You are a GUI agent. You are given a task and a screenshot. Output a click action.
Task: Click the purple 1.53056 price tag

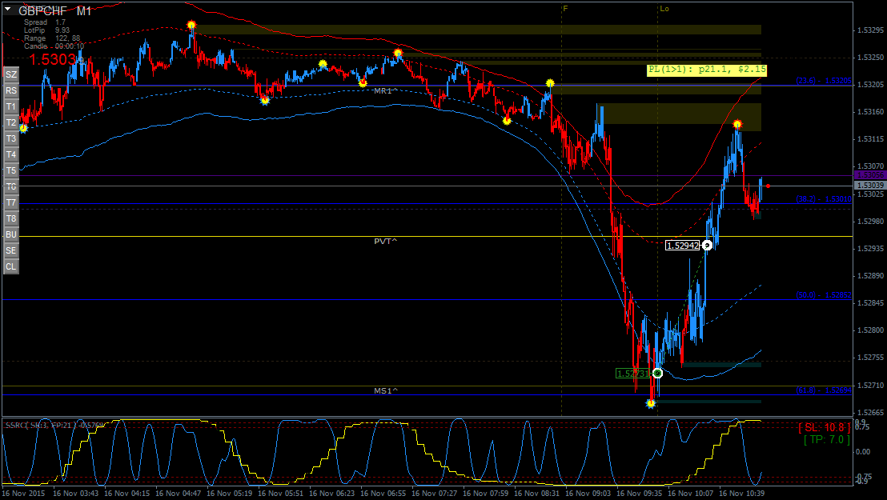click(869, 175)
